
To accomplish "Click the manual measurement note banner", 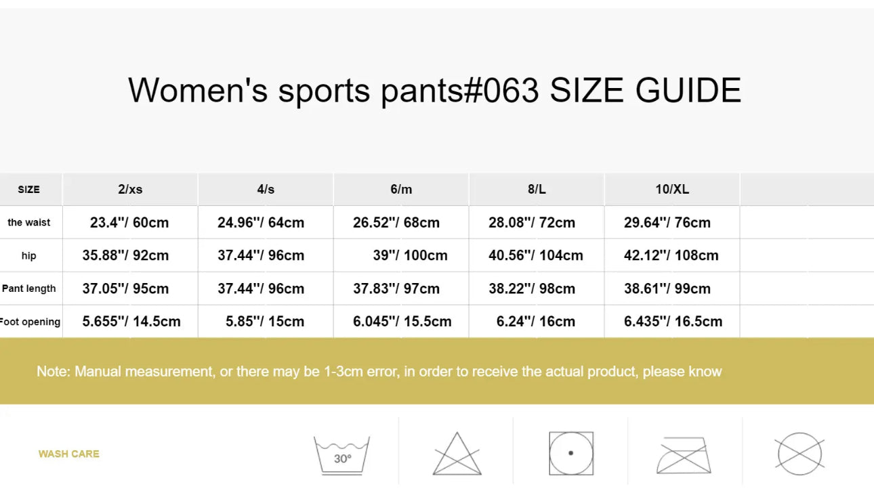I will point(379,371).
